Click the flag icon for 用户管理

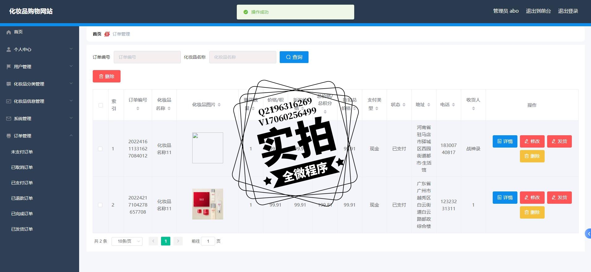9,67
